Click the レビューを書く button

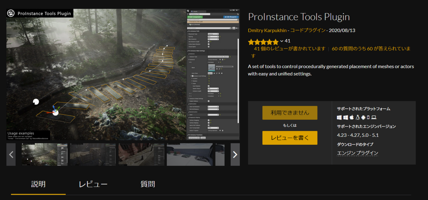pyautogui.click(x=290, y=138)
